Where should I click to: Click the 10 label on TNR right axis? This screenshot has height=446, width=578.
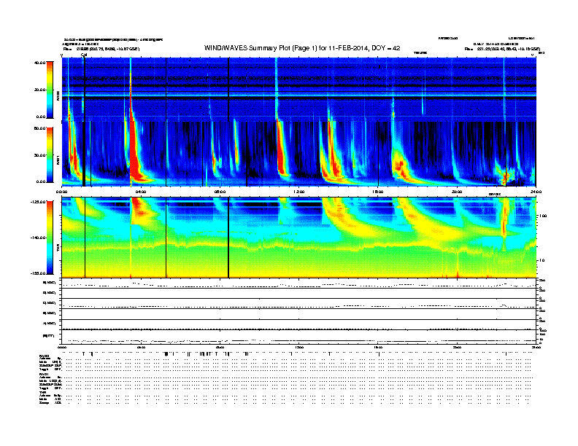coord(543,260)
